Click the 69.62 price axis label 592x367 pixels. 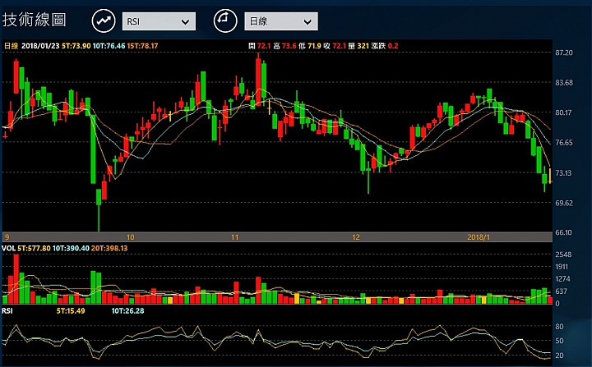(x=564, y=203)
